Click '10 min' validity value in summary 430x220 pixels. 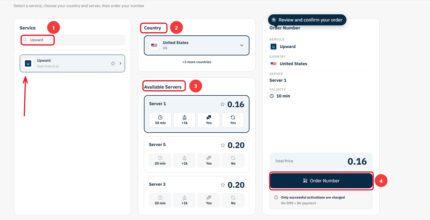click(x=283, y=96)
